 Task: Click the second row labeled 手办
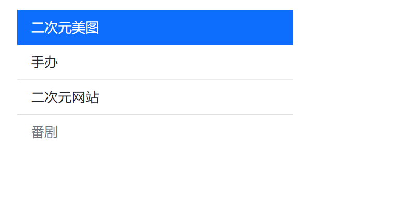coord(155,63)
